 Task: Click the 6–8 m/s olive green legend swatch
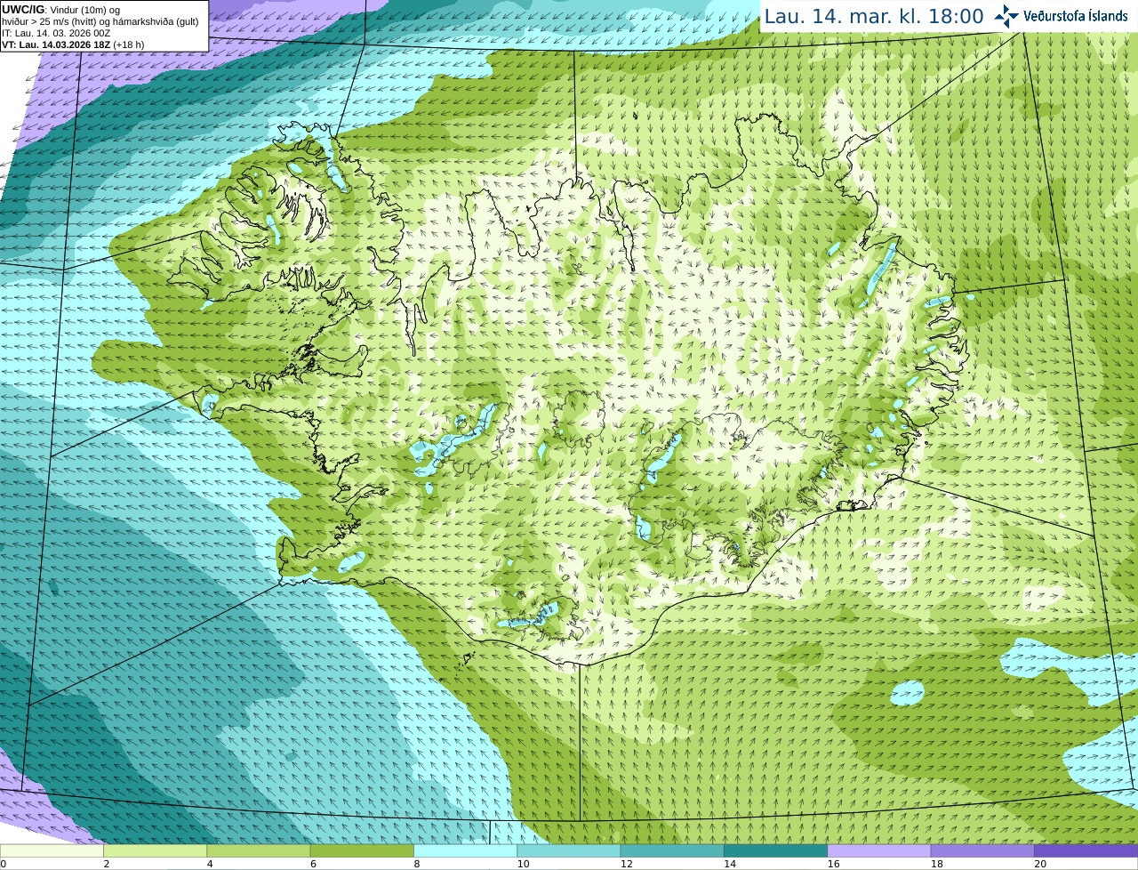[x=362, y=850]
